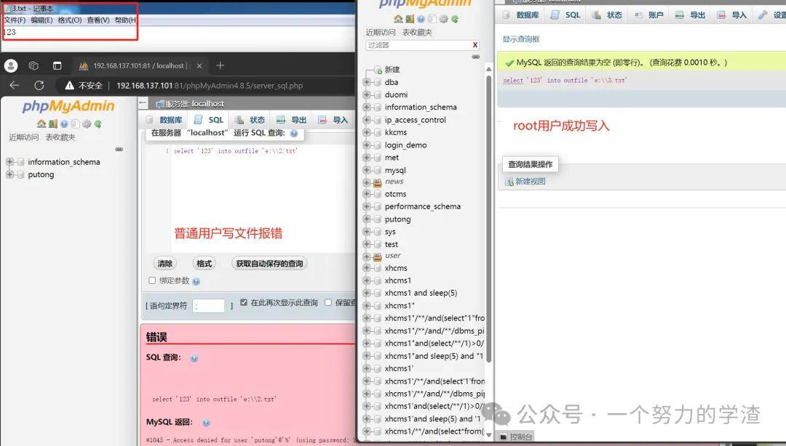Open SQL tab in right phpMyAdmin

(565, 15)
